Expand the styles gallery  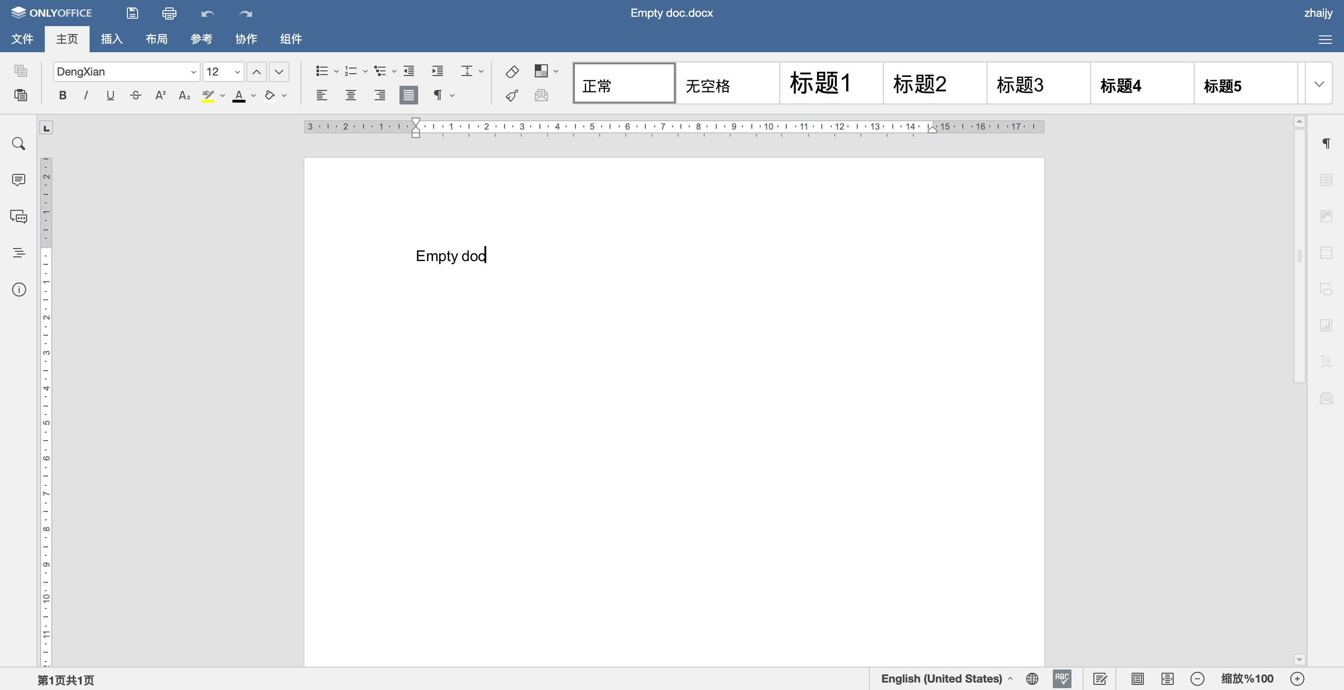(x=1319, y=83)
